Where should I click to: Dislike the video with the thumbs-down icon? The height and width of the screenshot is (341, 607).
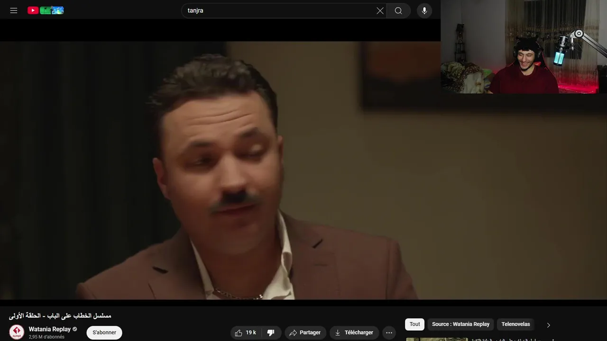point(271,332)
